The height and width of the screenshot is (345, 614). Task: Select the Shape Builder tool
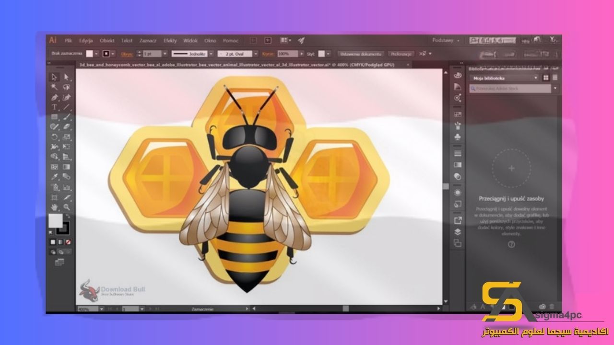pos(54,157)
